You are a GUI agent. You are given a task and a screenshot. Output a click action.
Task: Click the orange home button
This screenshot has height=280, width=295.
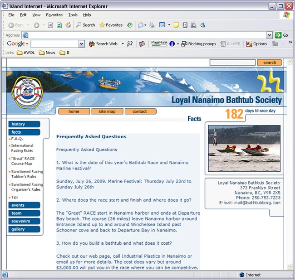(74, 111)
